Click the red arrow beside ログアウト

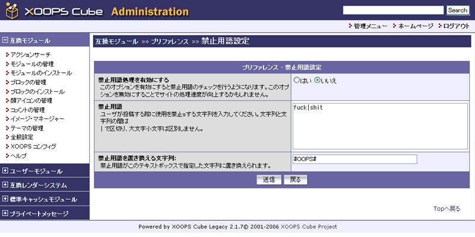[x=441, y=26]
